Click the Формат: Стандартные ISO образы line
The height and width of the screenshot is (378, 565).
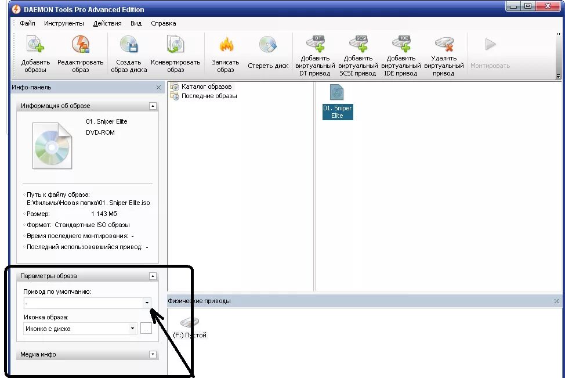coord(78,225)
